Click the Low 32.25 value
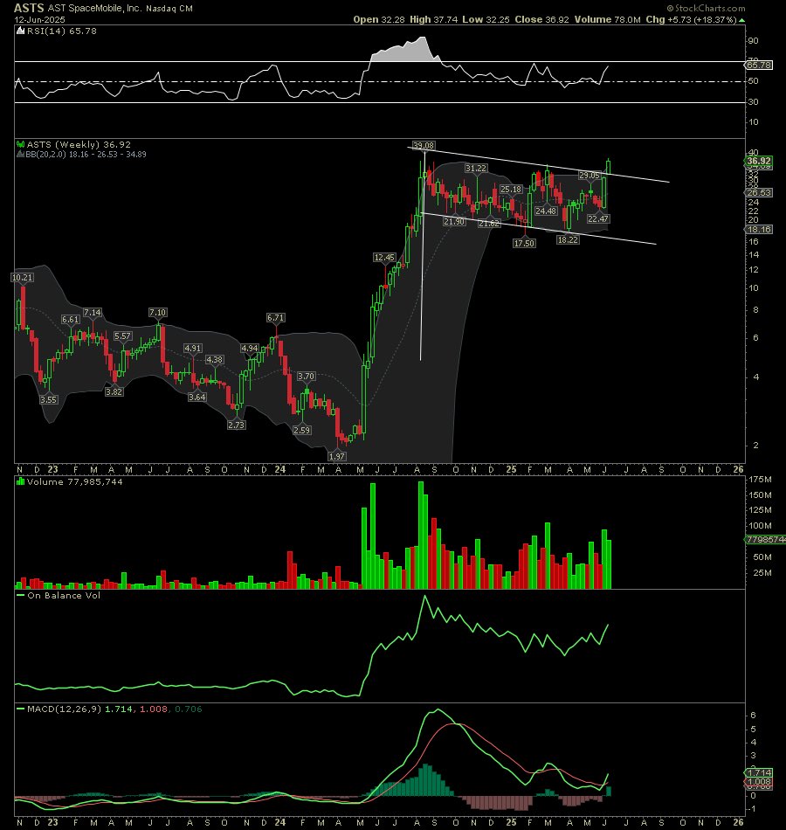Image resolution: width=786 pixels, height=830 pixels. tap(486, 19)
